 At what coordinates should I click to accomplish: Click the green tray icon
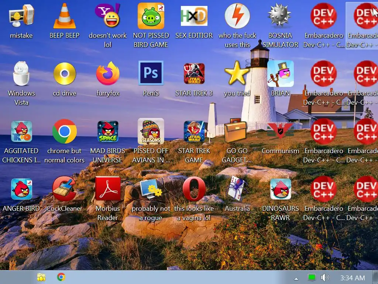coord(312,277)
